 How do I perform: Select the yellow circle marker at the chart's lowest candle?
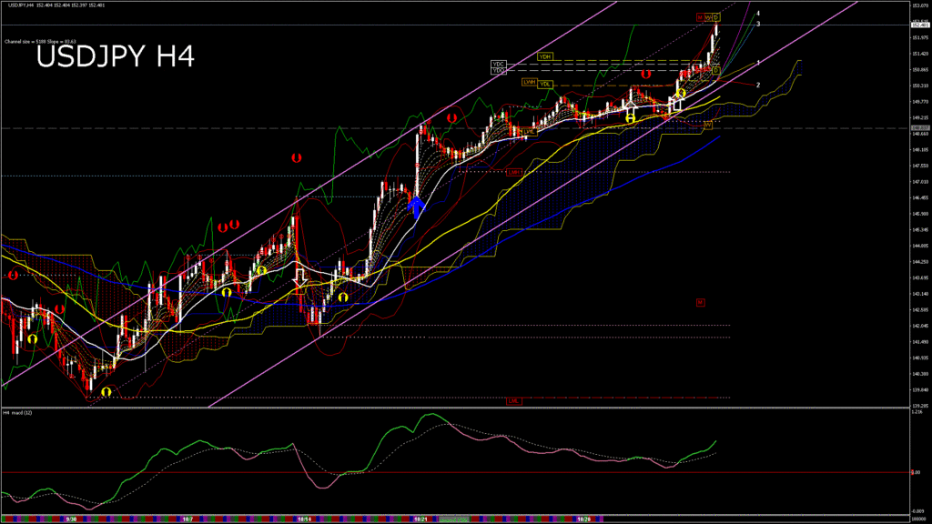pos(106,392)
